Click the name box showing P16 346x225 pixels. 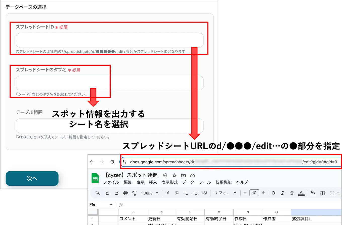(x=98, y=205)
